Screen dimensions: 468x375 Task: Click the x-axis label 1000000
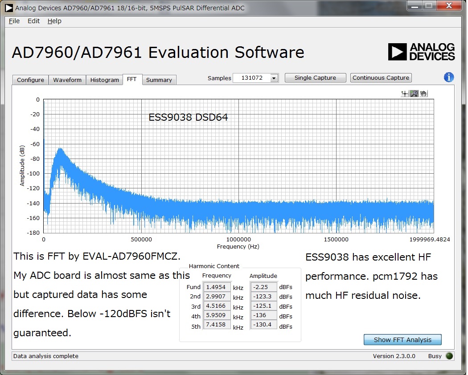tap(238, 240)
